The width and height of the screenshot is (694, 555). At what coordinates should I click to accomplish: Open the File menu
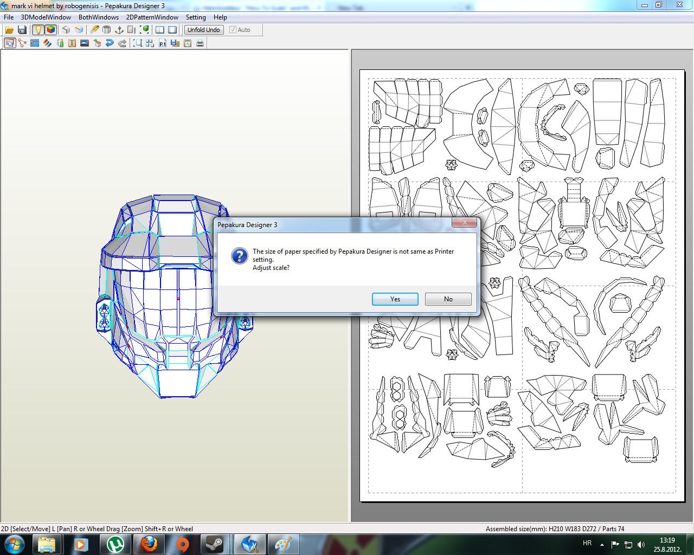click(x=9, y=17)
